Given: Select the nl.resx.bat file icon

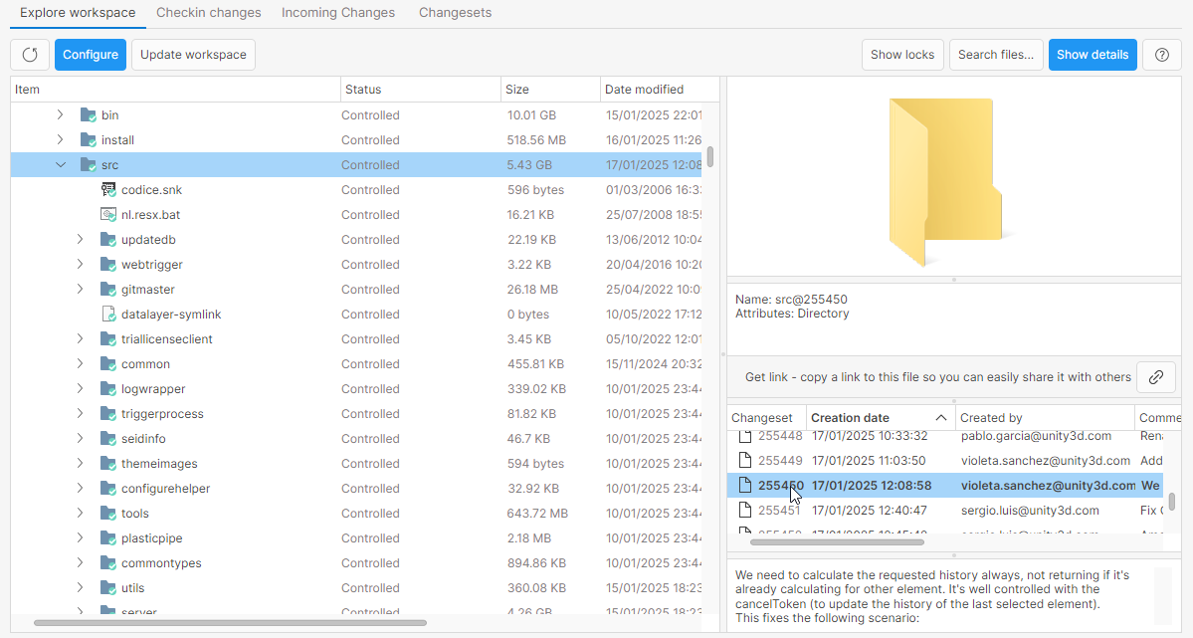Looking at the screenshot, I should coord(108,215).
